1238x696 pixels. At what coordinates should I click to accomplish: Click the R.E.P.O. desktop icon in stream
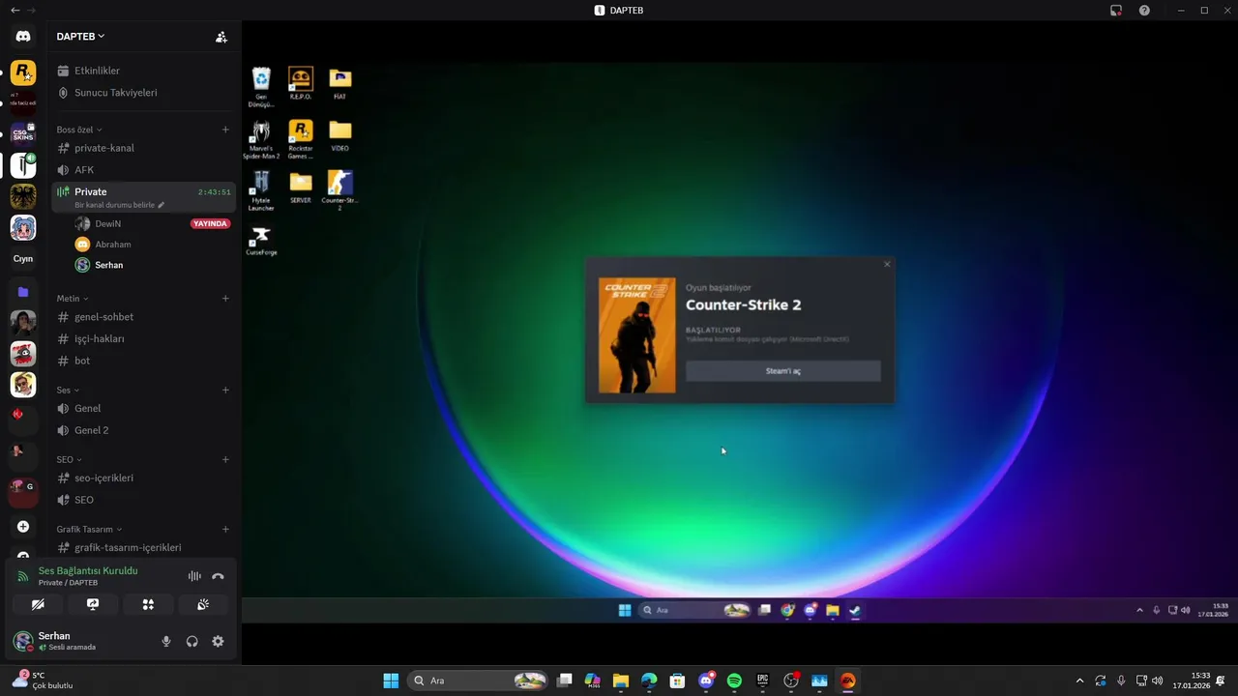pos(301,83)
